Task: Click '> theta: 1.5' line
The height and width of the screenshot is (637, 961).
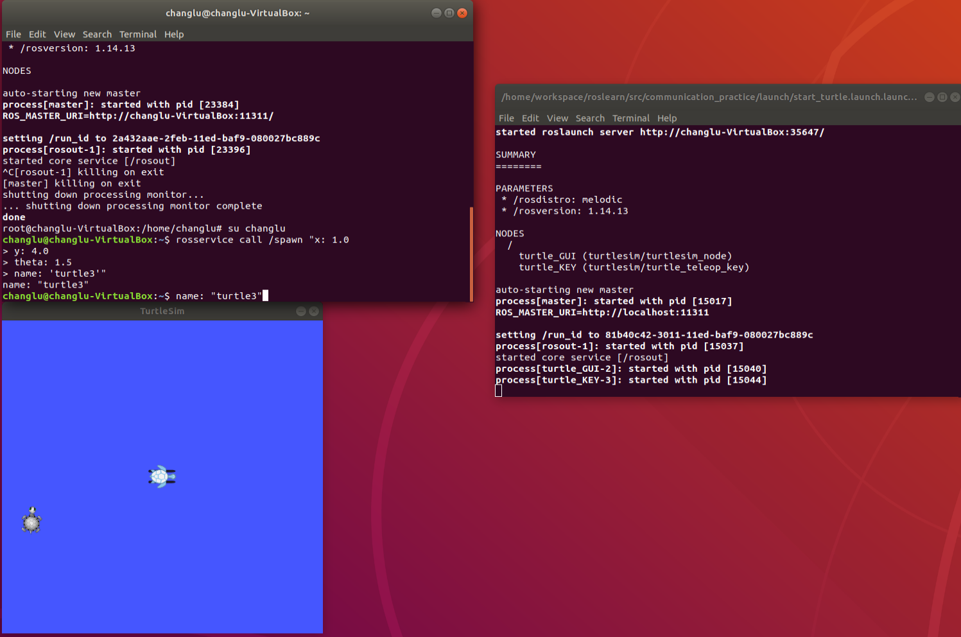Action: tap(37, 262)
